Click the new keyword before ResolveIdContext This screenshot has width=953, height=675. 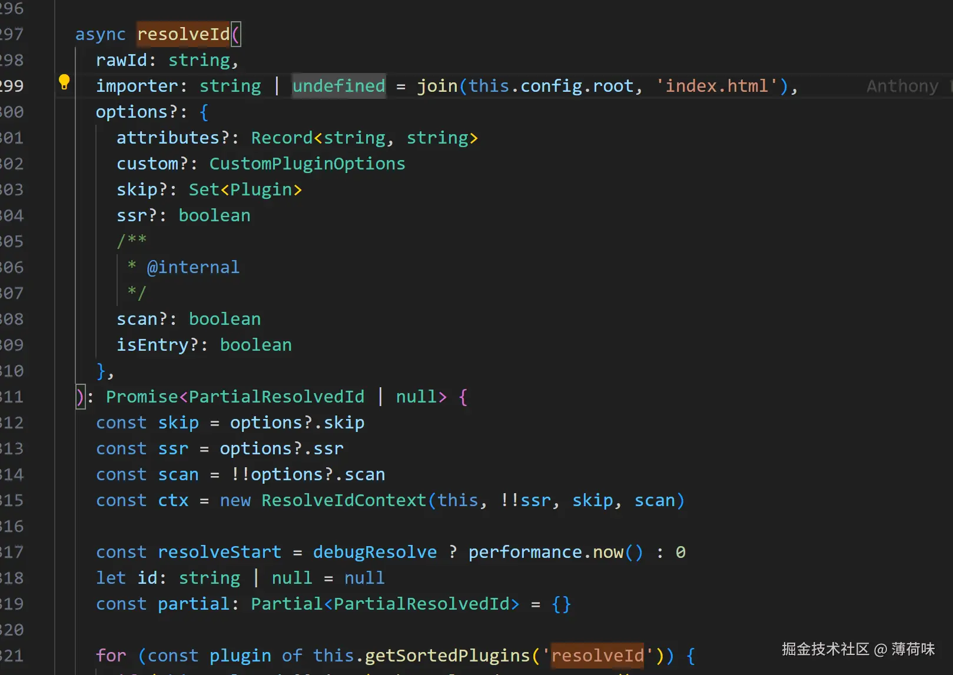click(235, 500)
